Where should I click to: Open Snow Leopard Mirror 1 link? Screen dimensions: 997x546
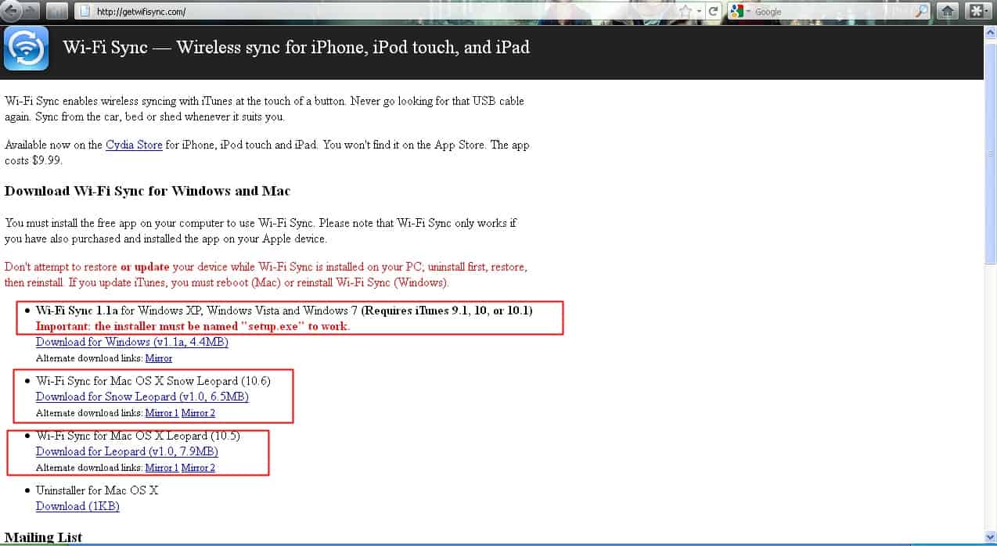(x=162, y=413)
